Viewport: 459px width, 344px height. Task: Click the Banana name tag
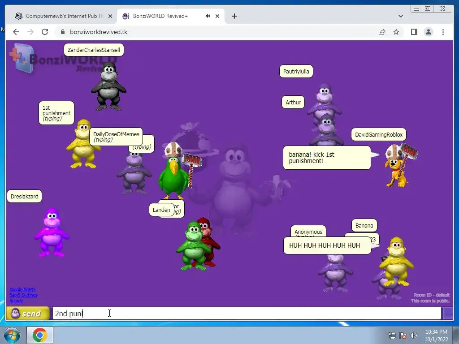pyautogui.click(x=364, y=226)
